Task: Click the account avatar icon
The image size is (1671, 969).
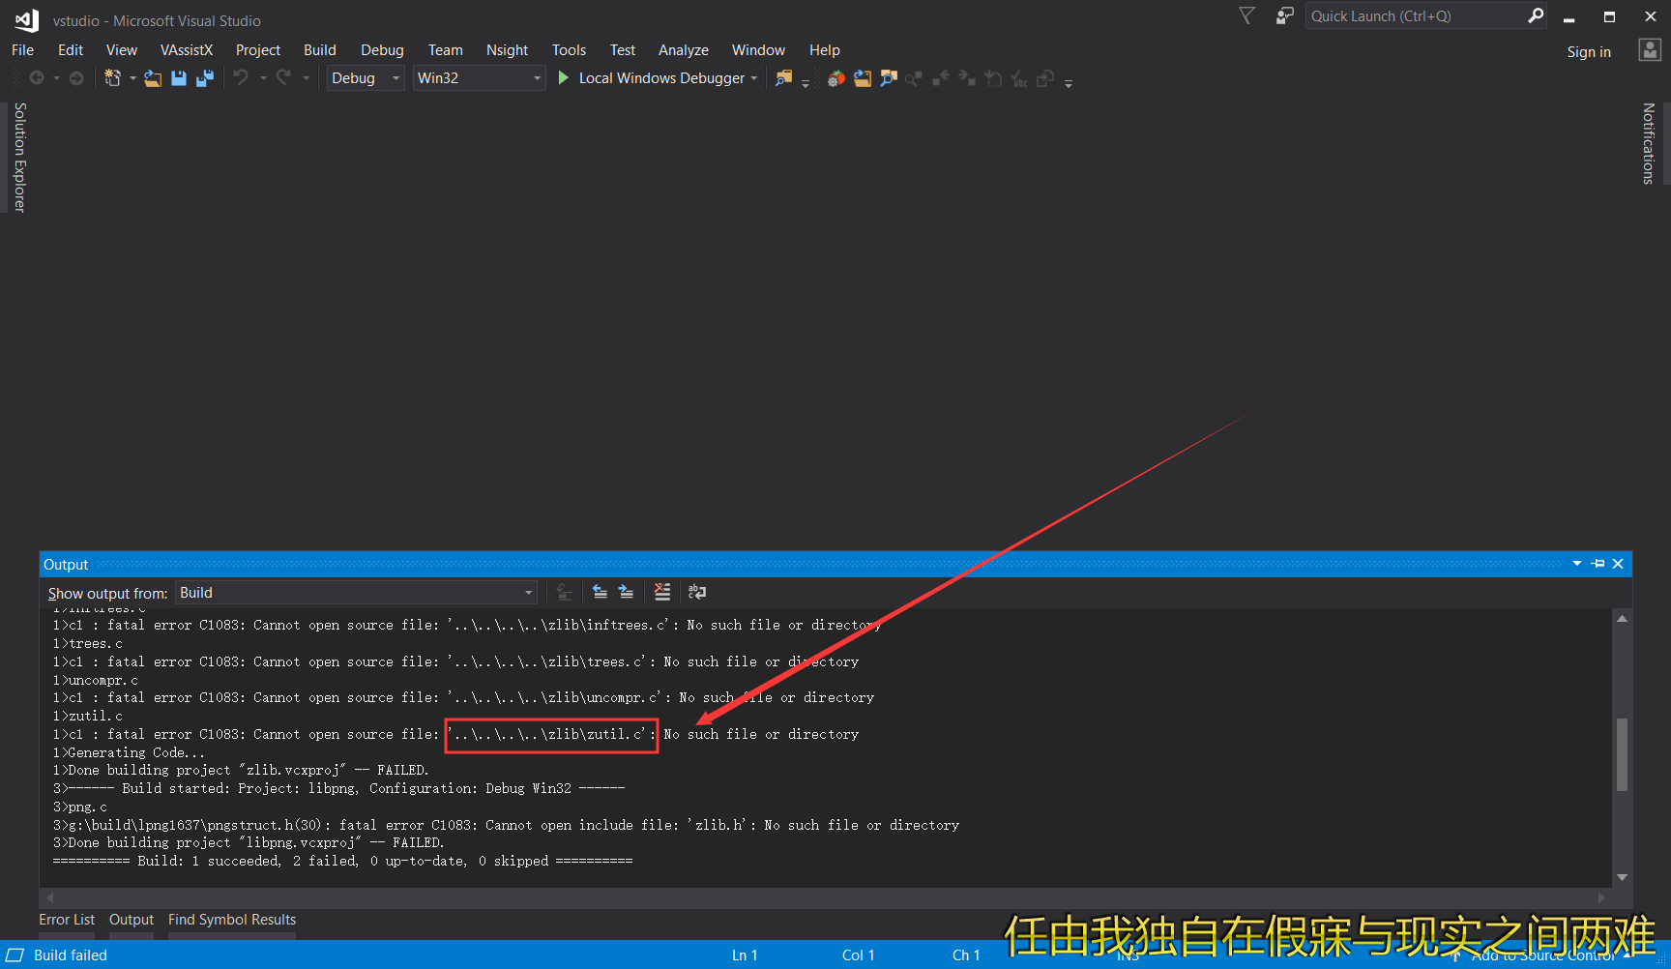Action: click(1650, 50)
